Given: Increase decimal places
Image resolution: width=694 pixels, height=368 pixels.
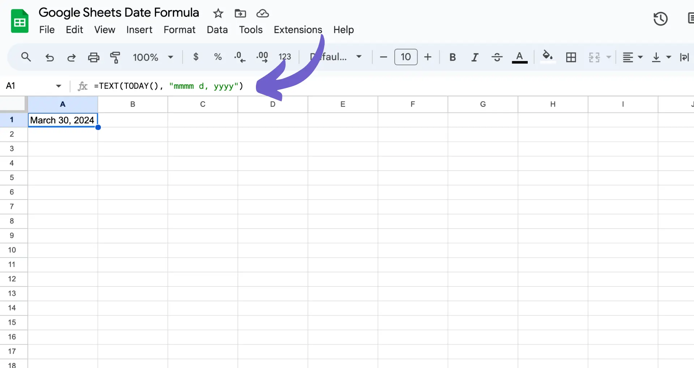Looking at the screenshot, I should click(262, 57).
